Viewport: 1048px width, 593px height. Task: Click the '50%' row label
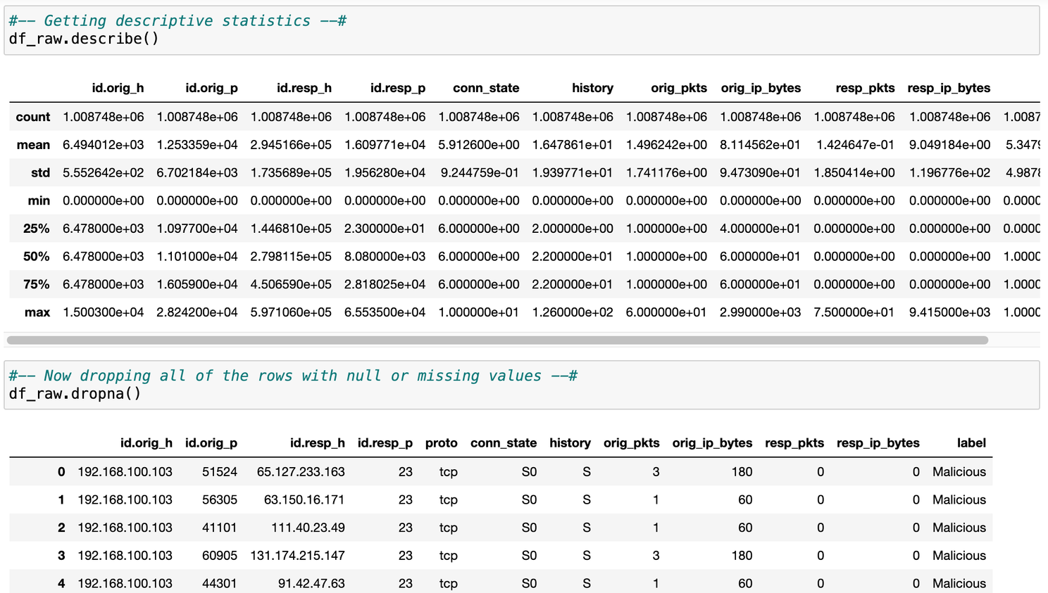tap(36, 257)
